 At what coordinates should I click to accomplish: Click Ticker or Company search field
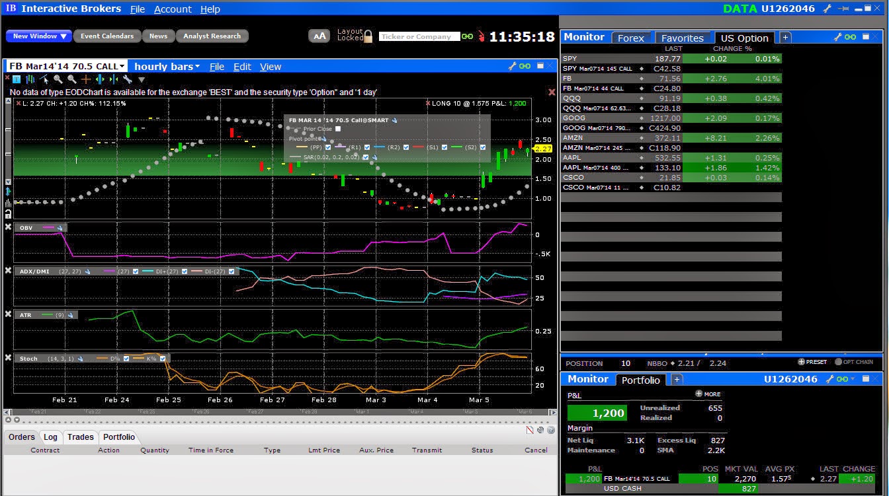pos(419,37)
